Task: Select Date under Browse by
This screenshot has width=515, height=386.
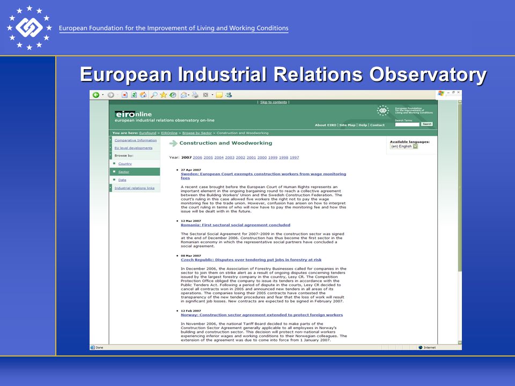Action: pyautogui.click(x=122, y=180)
